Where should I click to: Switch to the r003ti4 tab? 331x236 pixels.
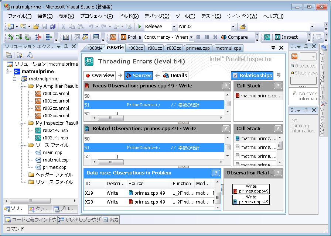coord(95,48)
